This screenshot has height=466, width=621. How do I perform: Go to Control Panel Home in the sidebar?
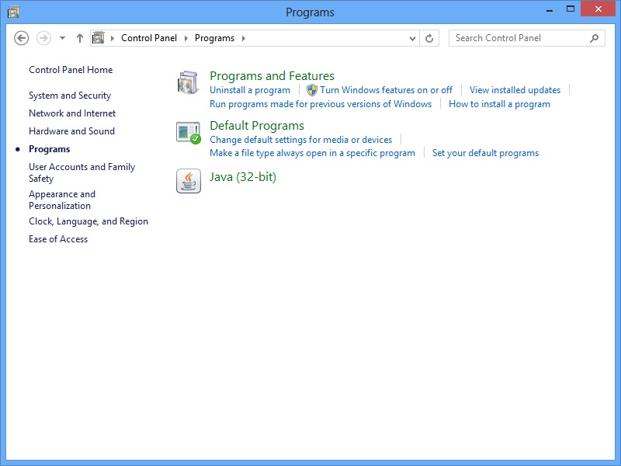coord(70,69)
